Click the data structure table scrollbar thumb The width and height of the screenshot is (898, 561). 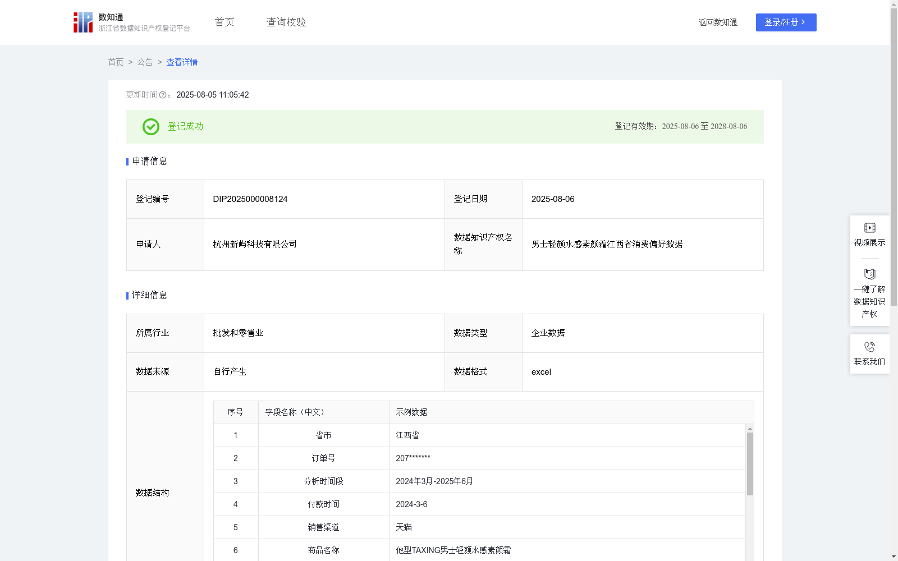(750, 463)
